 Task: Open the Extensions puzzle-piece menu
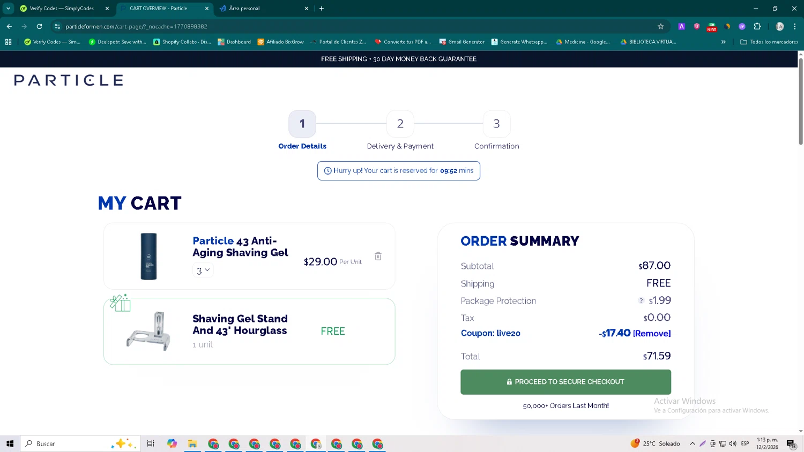coord(757,26)
